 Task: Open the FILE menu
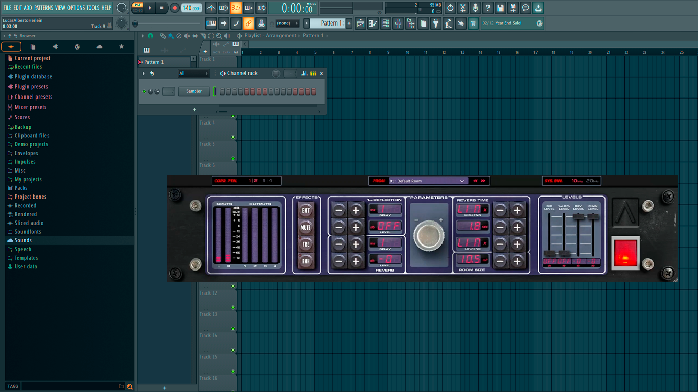7,8
